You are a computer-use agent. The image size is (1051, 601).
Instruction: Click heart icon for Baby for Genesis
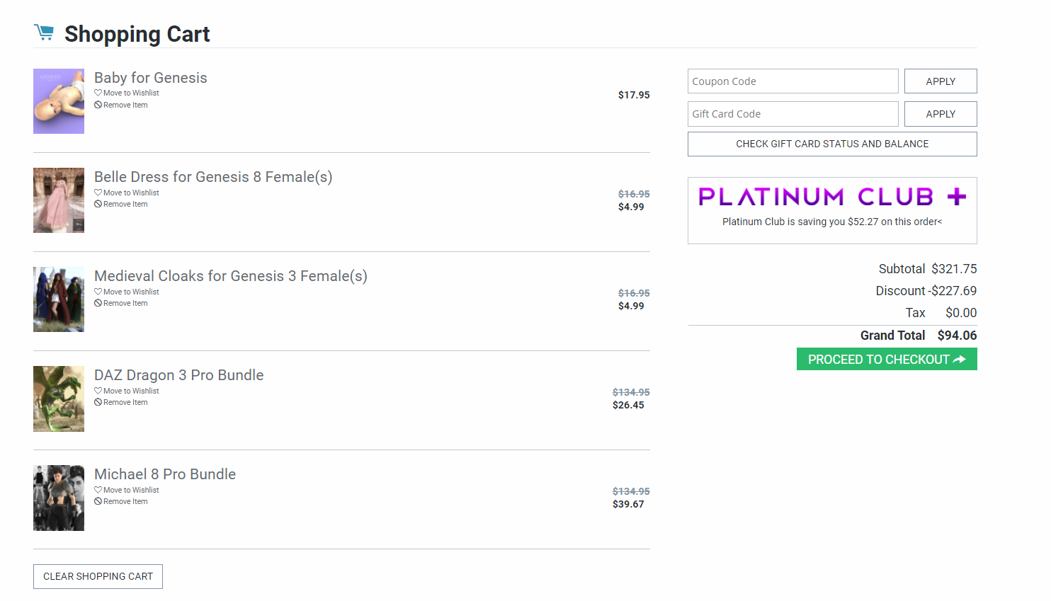98,93
